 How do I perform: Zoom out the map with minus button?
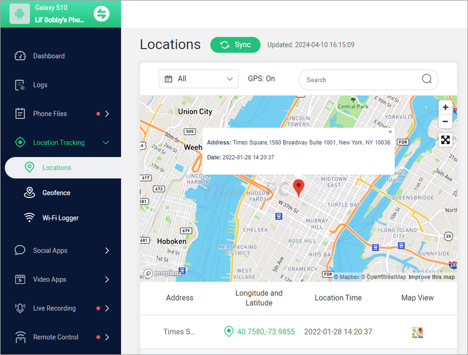click(x=445, y=121)
